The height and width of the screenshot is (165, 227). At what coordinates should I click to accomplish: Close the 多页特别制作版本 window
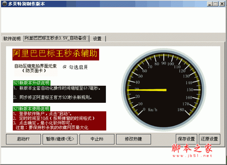(x=222, y=4)
